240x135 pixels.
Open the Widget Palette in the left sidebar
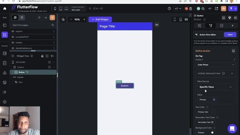(x=5, y=25)
